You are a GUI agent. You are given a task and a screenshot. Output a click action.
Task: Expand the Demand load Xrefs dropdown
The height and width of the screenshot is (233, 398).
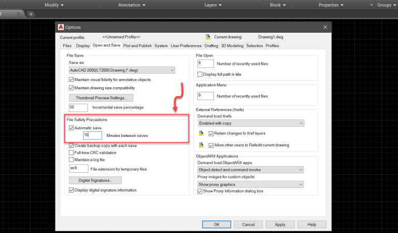tap(250, 123)
